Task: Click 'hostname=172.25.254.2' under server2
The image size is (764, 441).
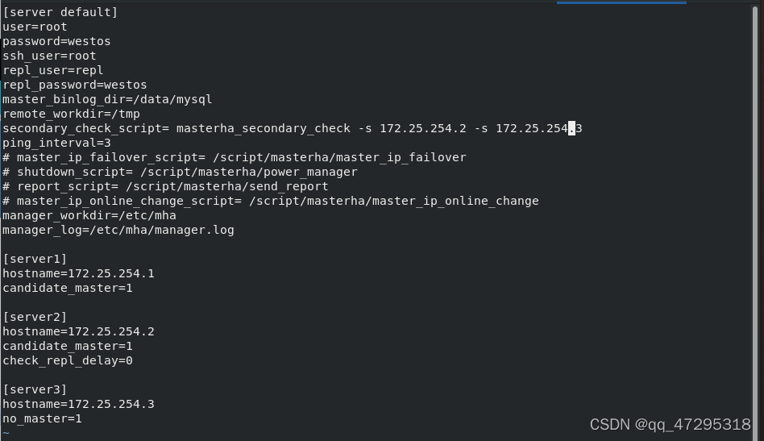Action: click(x=78, y=332)
